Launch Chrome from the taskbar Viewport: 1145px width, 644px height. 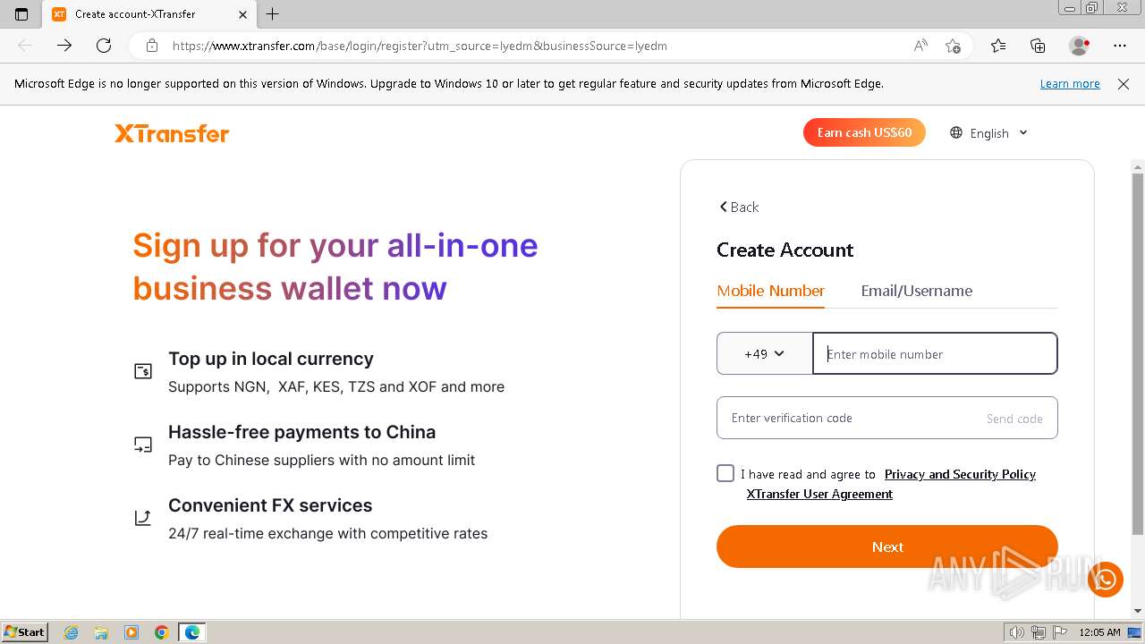coord(162,632)
